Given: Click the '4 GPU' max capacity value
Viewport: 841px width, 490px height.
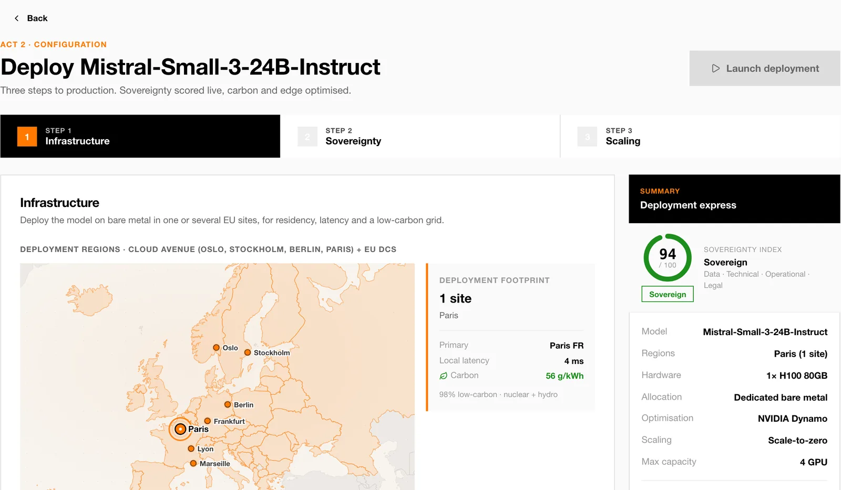Looking at the screenshot, I should click(x=814, y=462).
